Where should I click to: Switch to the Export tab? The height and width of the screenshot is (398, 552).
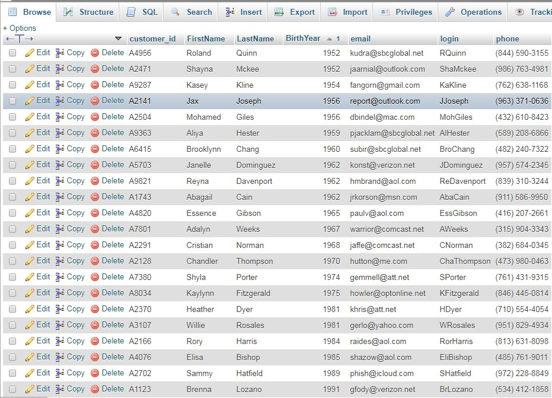tap(294, 12)
